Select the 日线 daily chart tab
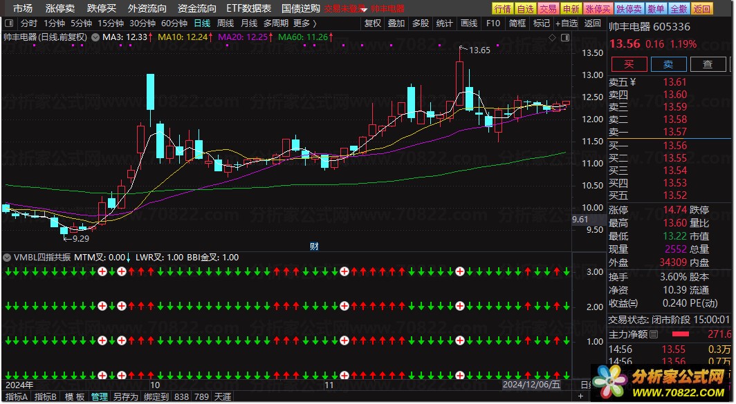This screenshot has width=736, height=404. point(202,23)
